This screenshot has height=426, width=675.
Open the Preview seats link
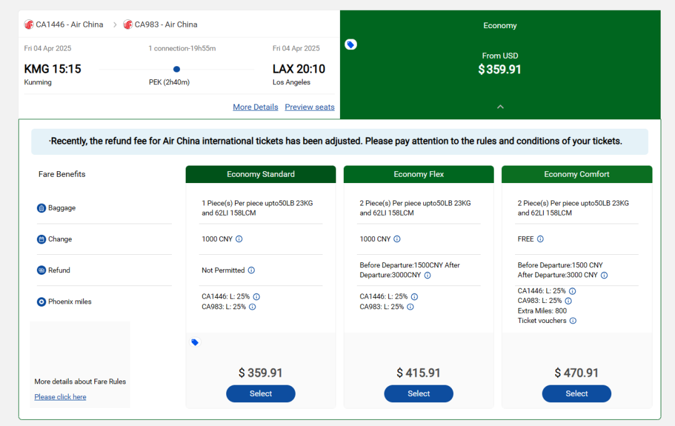click(309, 107)
